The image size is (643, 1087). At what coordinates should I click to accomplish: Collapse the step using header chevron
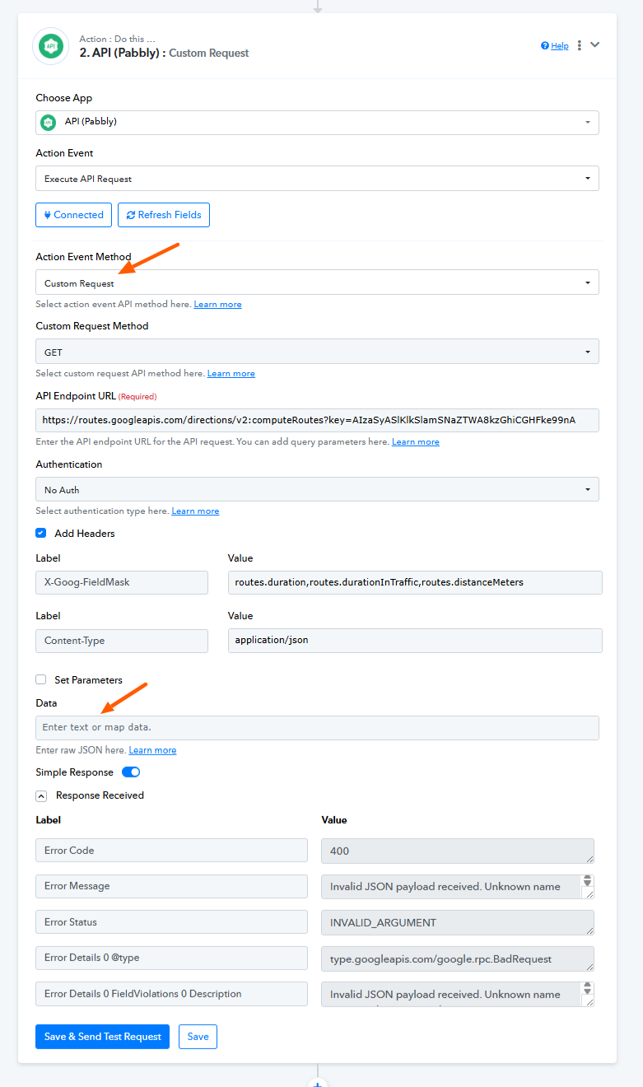click(595, 45)
